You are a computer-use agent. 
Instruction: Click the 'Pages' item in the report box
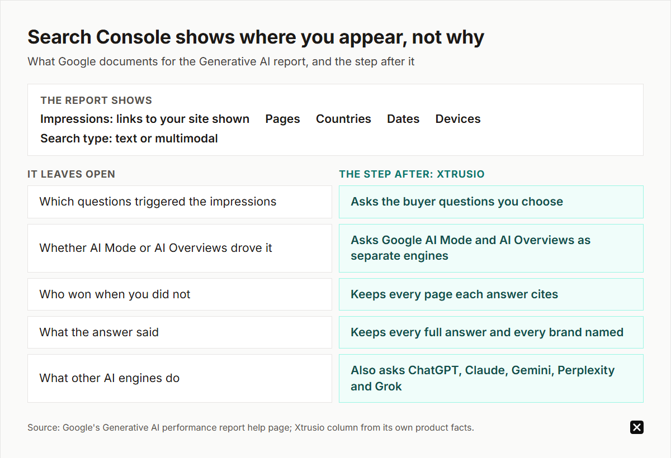[x=282, y=119]
